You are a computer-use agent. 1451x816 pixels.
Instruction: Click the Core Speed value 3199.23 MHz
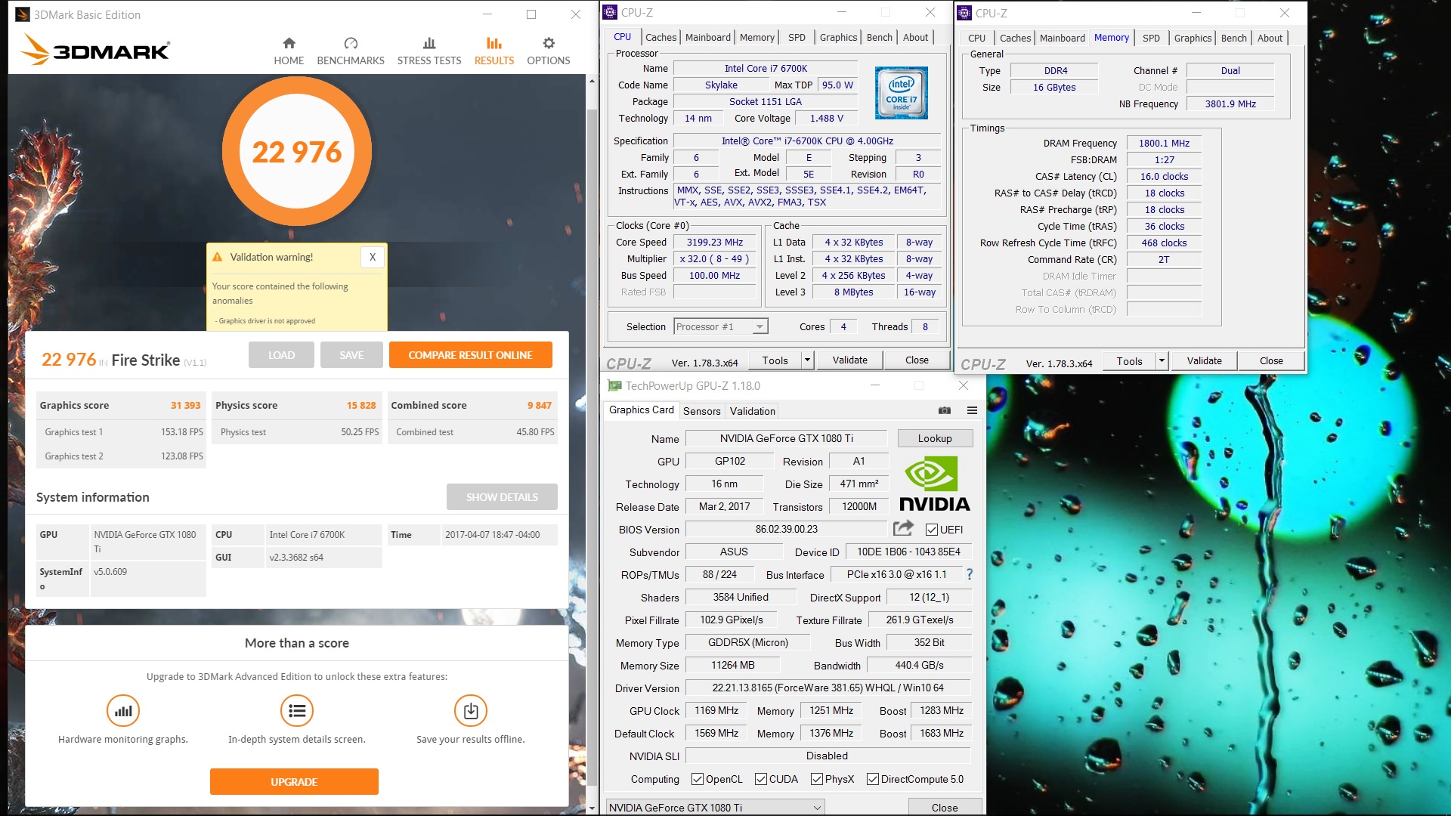tap(714, 243)
